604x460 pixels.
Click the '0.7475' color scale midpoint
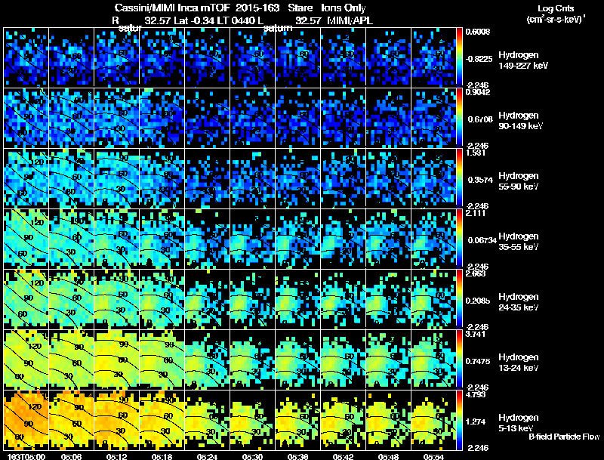coord(478,361)
